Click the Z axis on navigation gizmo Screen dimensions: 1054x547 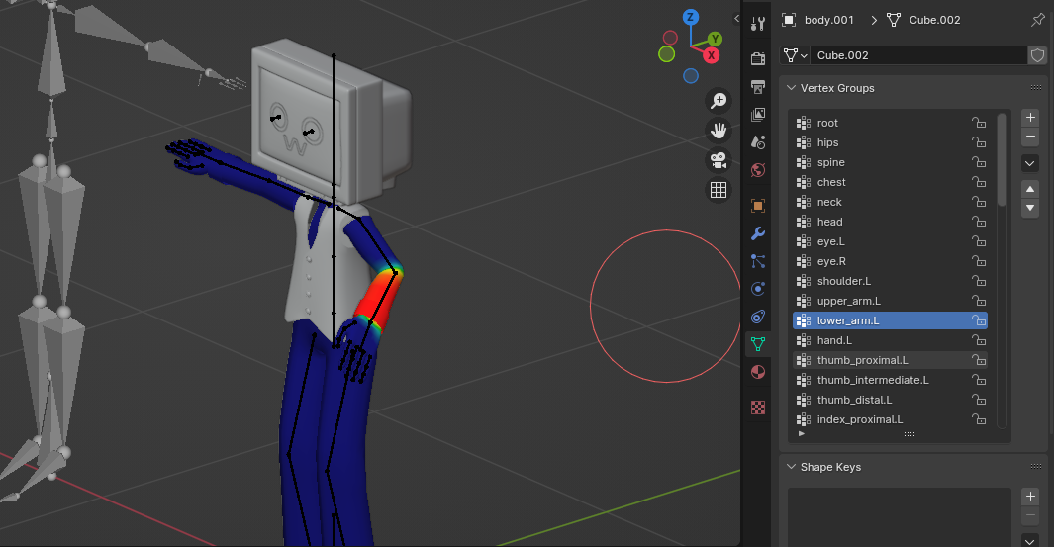[x=691, y=18]
